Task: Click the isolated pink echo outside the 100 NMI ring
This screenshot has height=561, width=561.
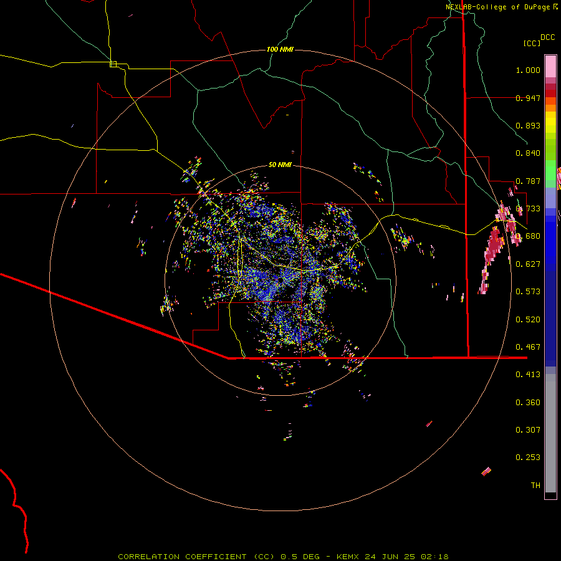Action: click(x=486, y=472)
